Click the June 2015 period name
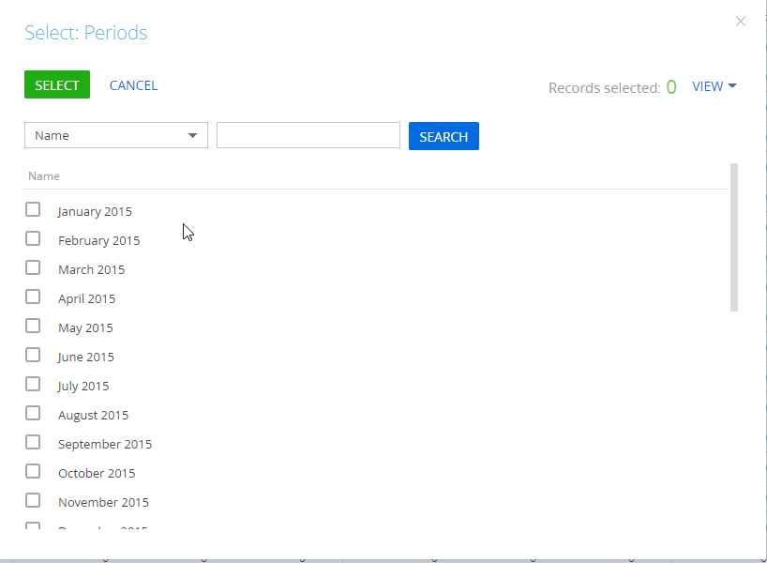The image size is (767, 563). (x=85, y=357)
